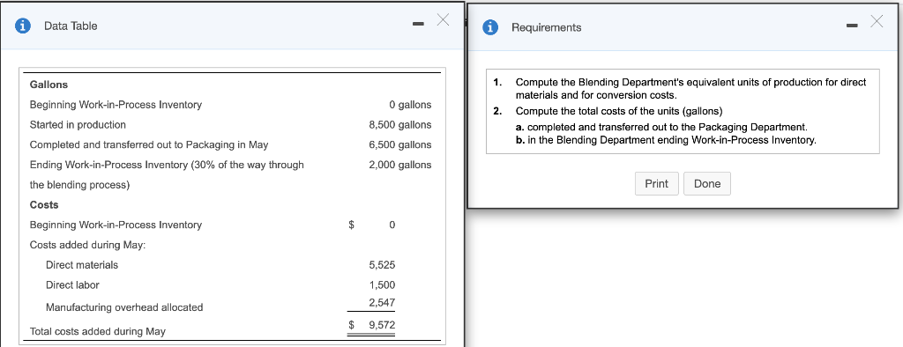Click the info icon beside Data Table
903x347 pixels.
(22, 26)
